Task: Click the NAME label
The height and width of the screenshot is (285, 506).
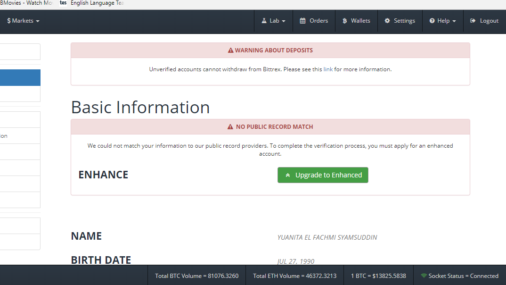Action: click(x=87, y=236)
